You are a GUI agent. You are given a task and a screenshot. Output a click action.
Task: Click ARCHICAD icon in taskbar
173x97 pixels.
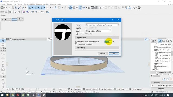(x=39, y=95)
